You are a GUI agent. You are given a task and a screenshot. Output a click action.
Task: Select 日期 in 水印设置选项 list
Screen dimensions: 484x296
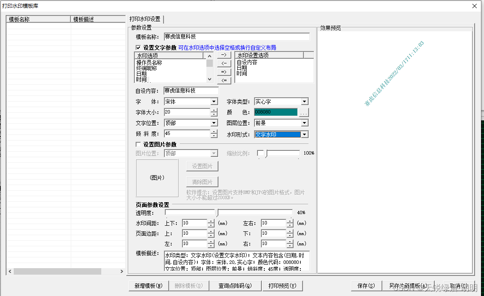click(242, 68)
